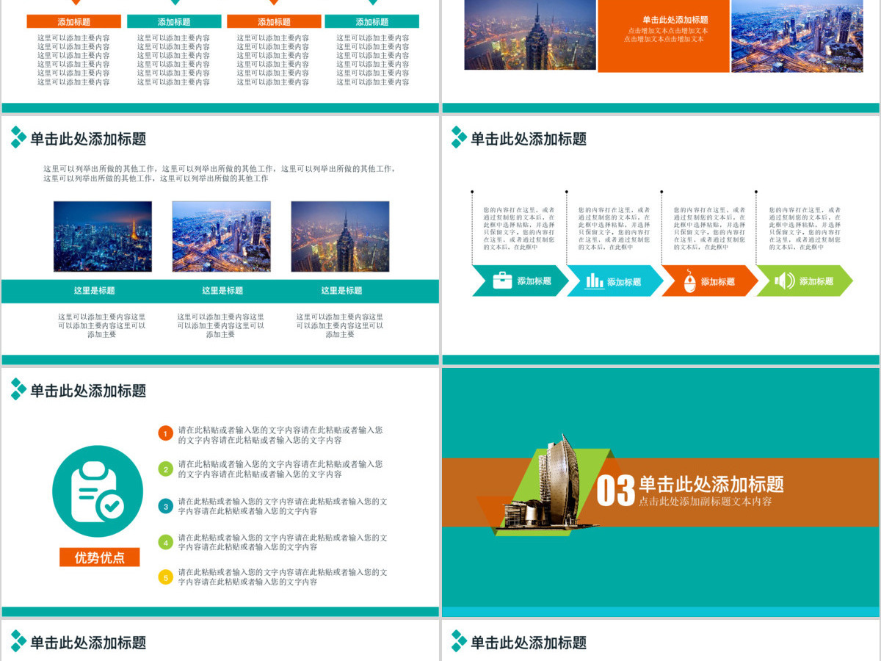Click the 这里是标题 label under the highway interchange photo
Viewport: 881px width, 661px height.
point(222,291)
